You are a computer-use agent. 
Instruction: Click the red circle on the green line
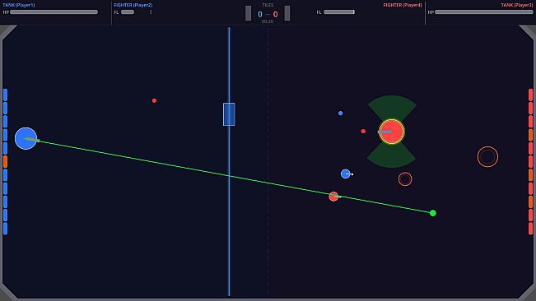point(333,197)
